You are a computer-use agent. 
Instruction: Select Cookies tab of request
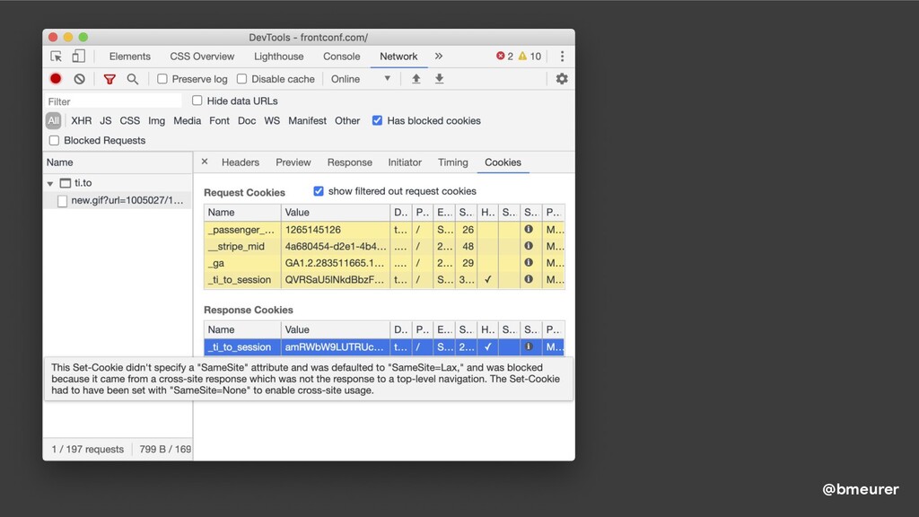[x=503, y=162]
